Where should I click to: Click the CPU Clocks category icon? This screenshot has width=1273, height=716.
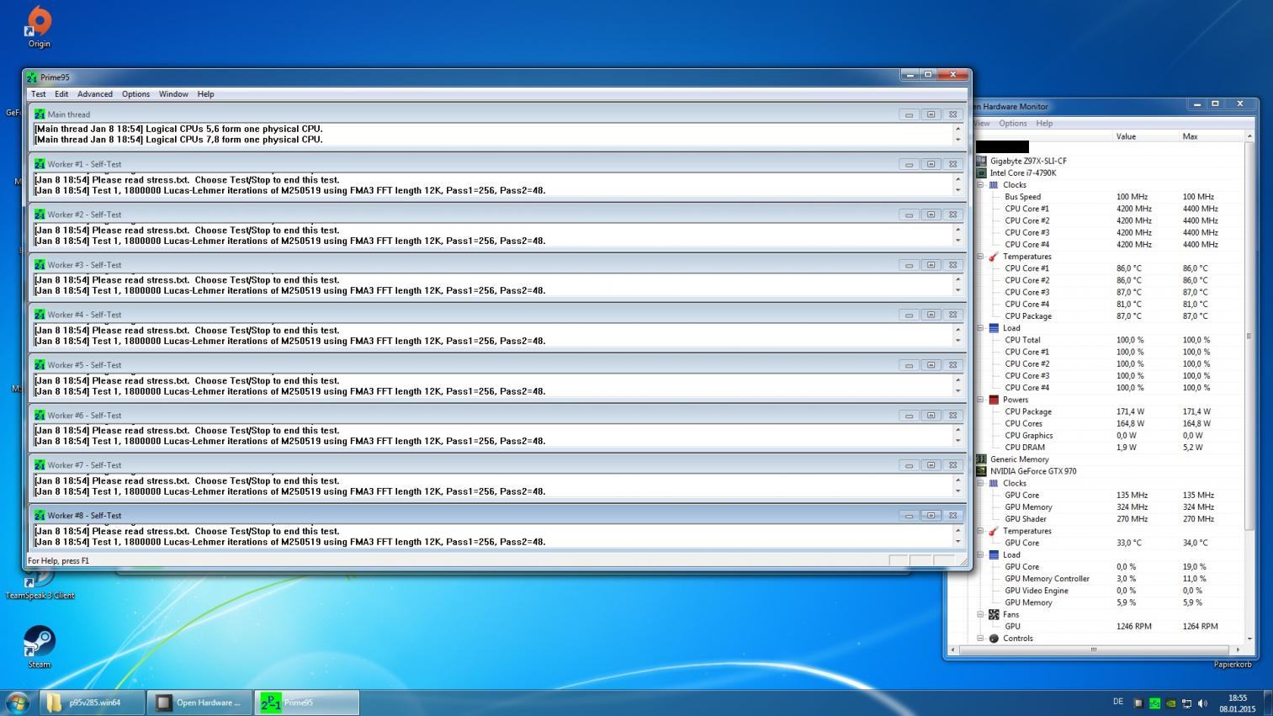[x=994, y=185]
